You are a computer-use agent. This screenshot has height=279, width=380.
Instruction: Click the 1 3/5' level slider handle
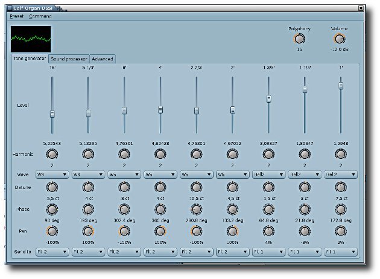tap(268, 99)
